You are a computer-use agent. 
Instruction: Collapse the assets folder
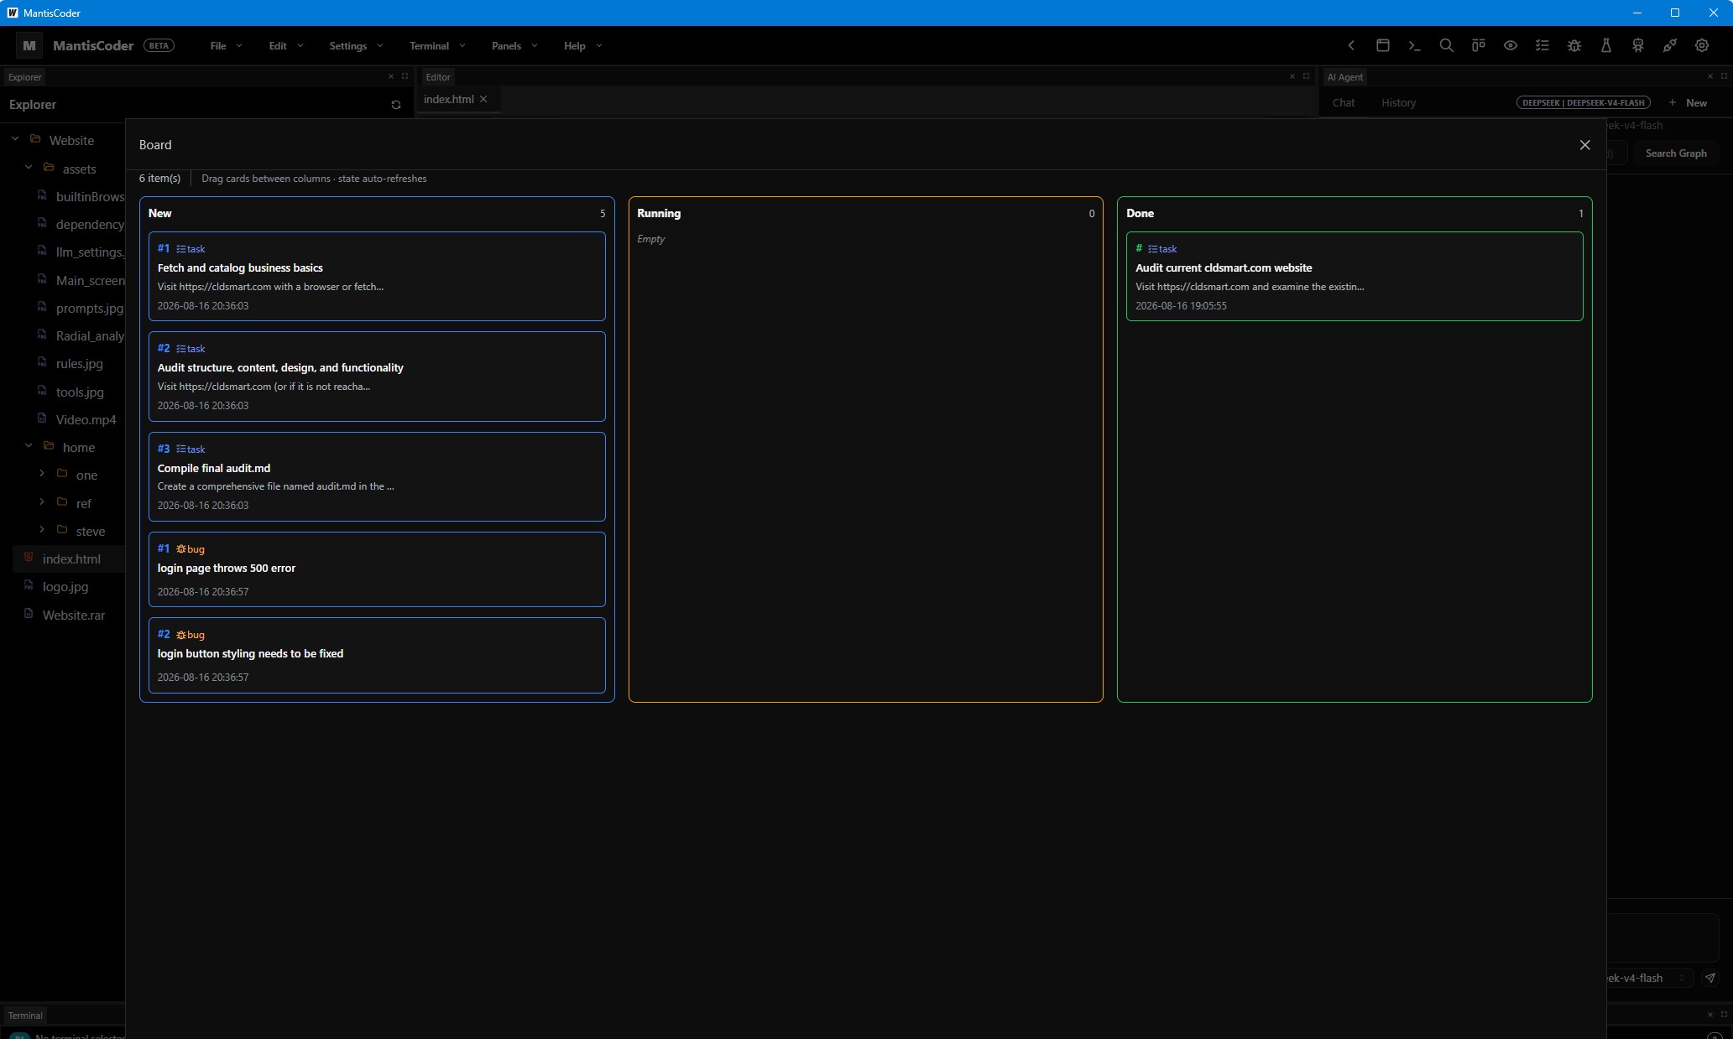[29, 168]
